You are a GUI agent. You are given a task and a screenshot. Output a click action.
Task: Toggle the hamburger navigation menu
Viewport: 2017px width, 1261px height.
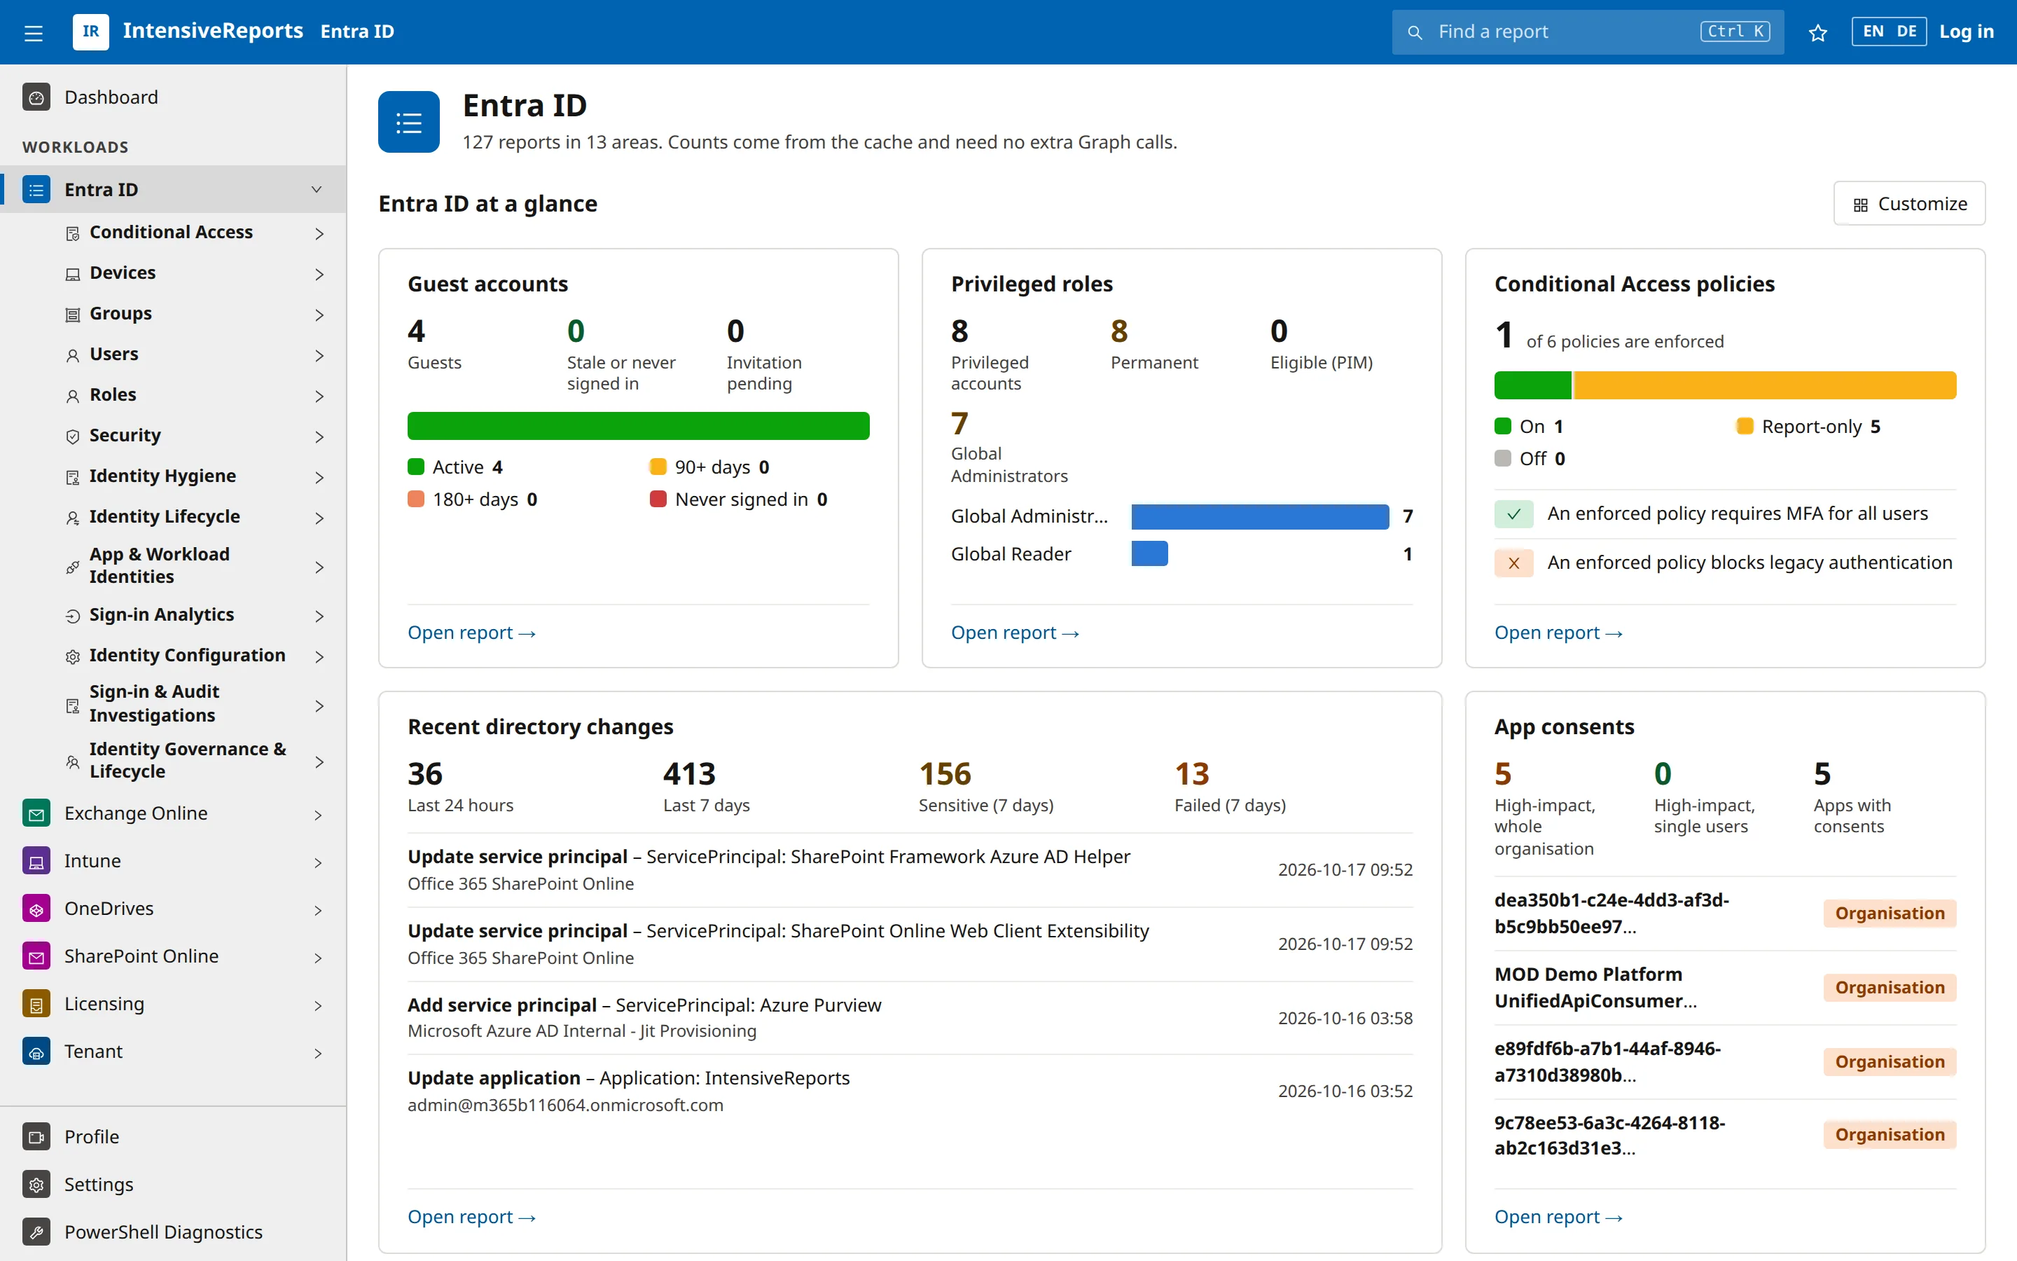(x=34, y=32)
